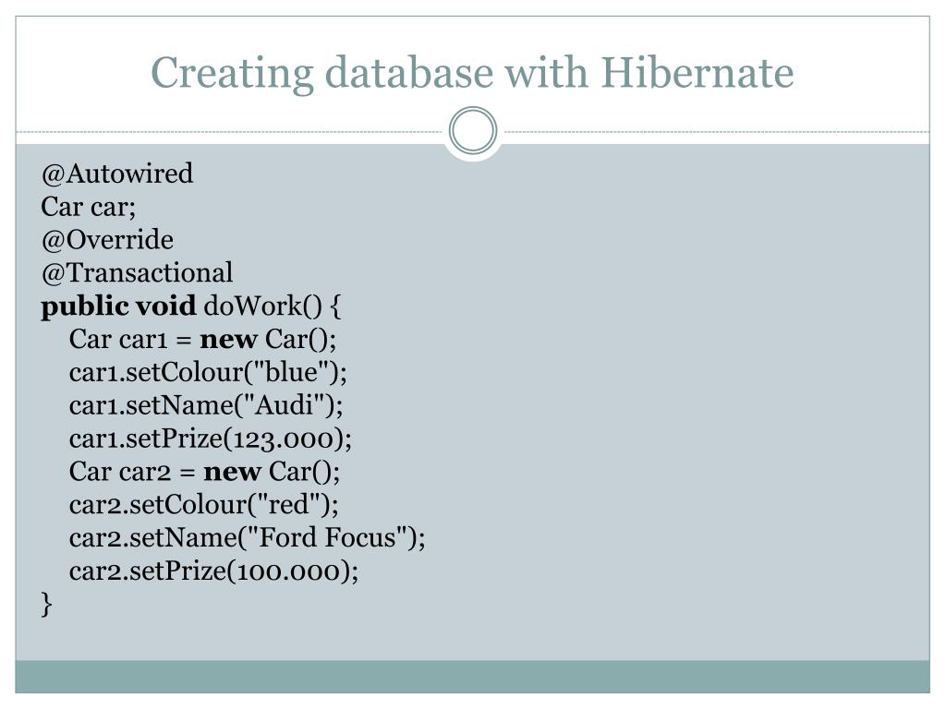Click the @Override annotation text
This screenshot has height=709, width=946.
tap(107, 240)
